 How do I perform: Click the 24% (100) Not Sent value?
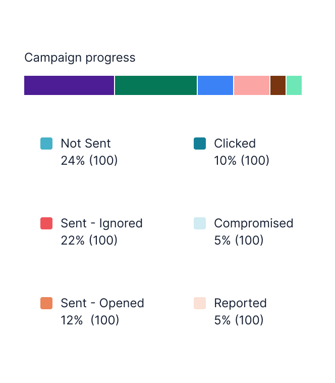[x=89, y=161]
